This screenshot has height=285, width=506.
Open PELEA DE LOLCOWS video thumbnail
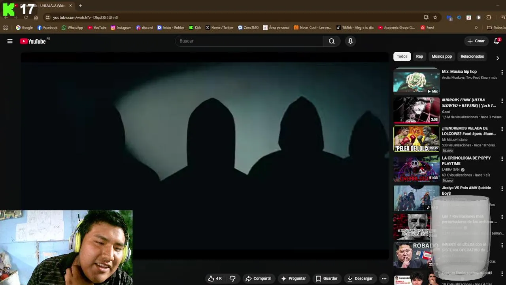click(416, 139)
